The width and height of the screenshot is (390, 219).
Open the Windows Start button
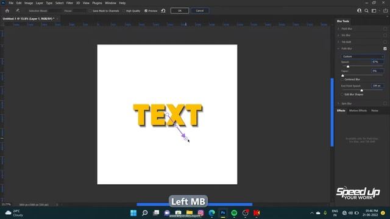[133, 213]
